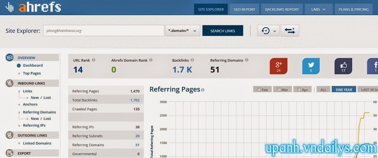Click the Referring IPs value 38

[137, 127]
